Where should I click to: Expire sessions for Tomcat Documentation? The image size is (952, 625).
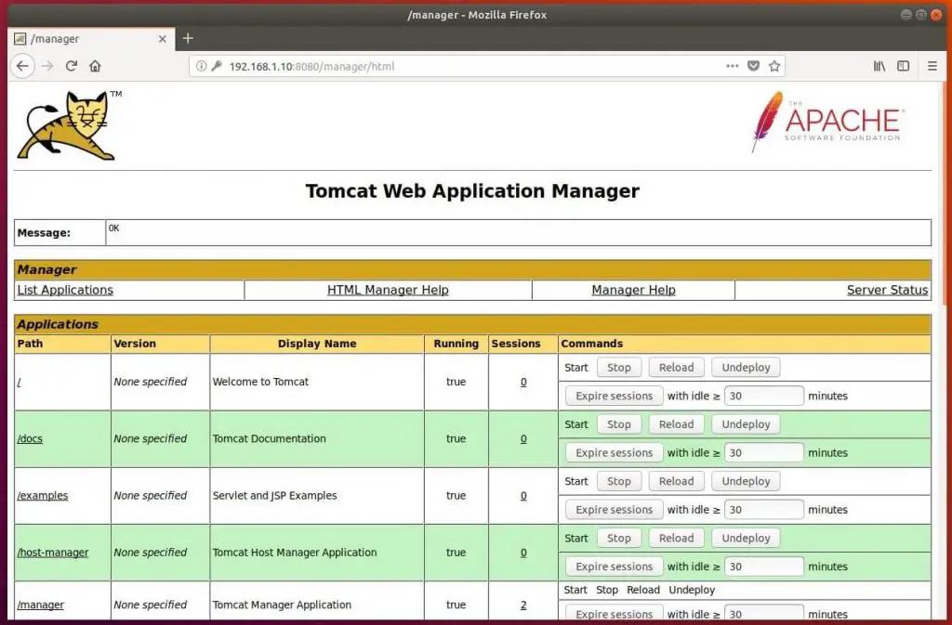pos(614,453)
